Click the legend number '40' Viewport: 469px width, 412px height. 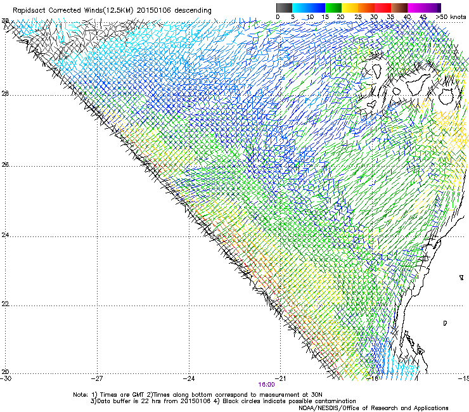click(407, 16)
